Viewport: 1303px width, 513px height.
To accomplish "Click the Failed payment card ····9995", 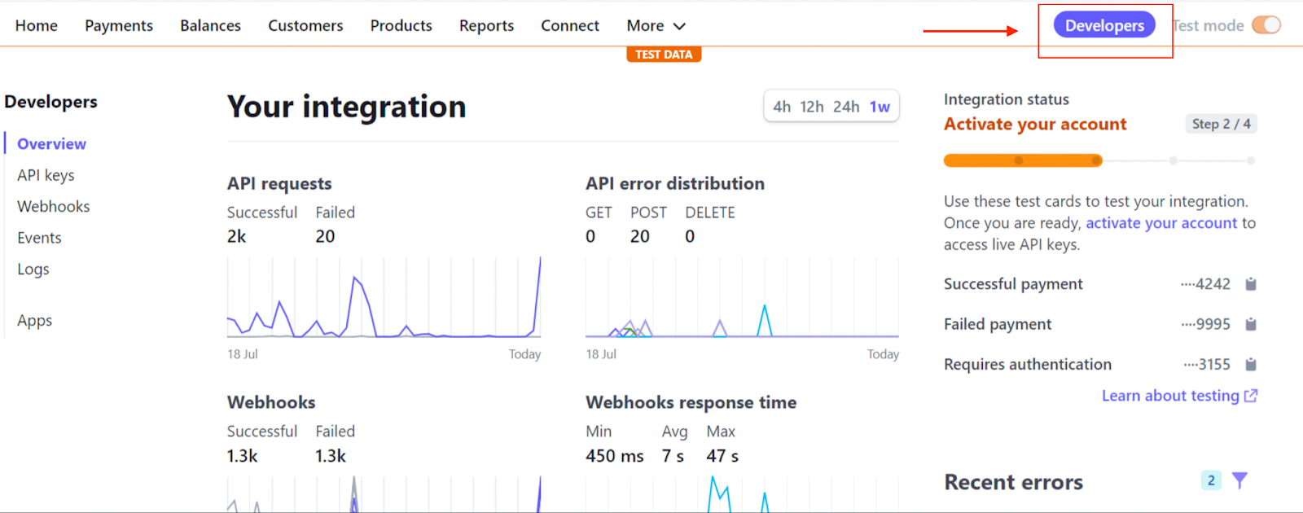I will (1206, 324).
